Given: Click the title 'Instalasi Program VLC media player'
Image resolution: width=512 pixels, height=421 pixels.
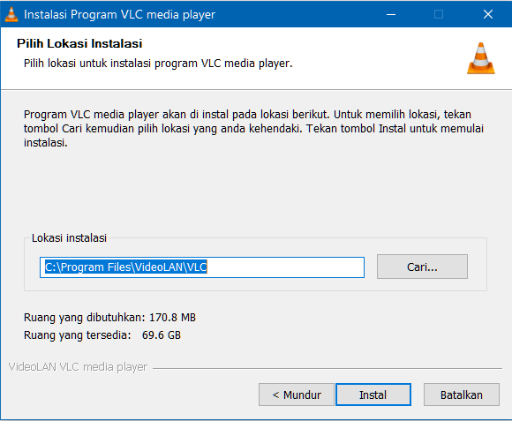Looking at the screenshot, I should pos(119,15).
